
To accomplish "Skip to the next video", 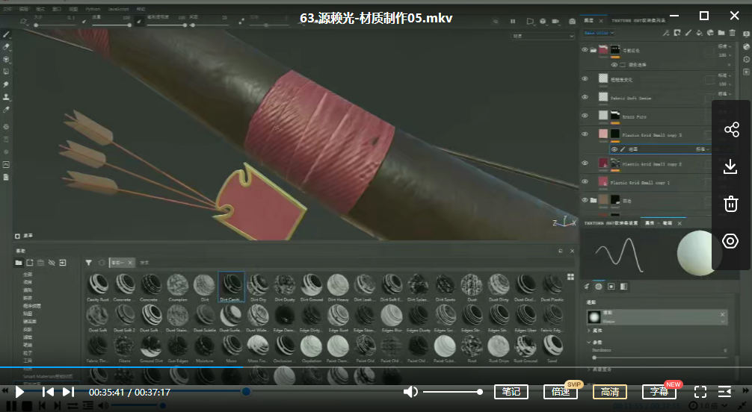I will tap(68, 392).
